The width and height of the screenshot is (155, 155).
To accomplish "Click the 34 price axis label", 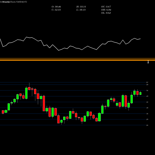I will 147,114.
